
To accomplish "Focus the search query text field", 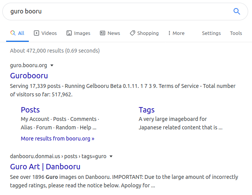I will [x=115, y=11].
